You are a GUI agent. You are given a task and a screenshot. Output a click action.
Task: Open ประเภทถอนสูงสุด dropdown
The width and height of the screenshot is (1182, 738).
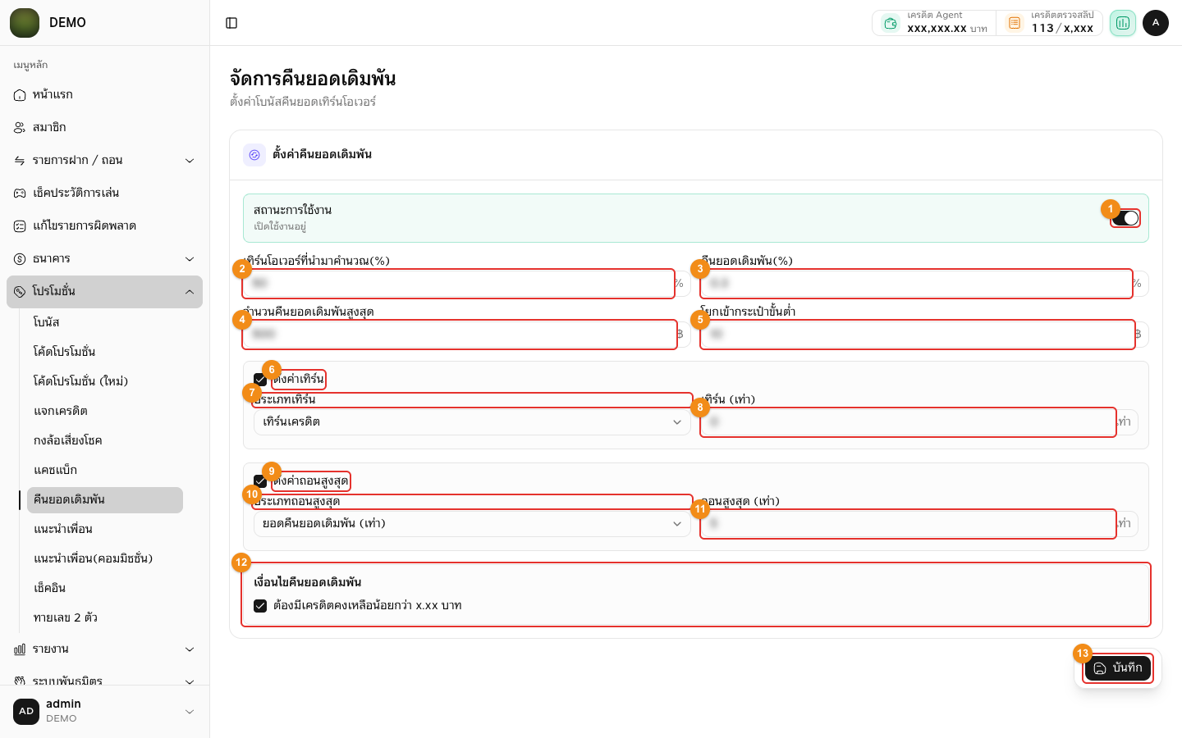[x=472, y=524]
